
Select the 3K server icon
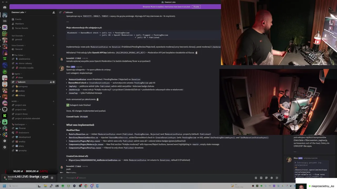(5, 27)
